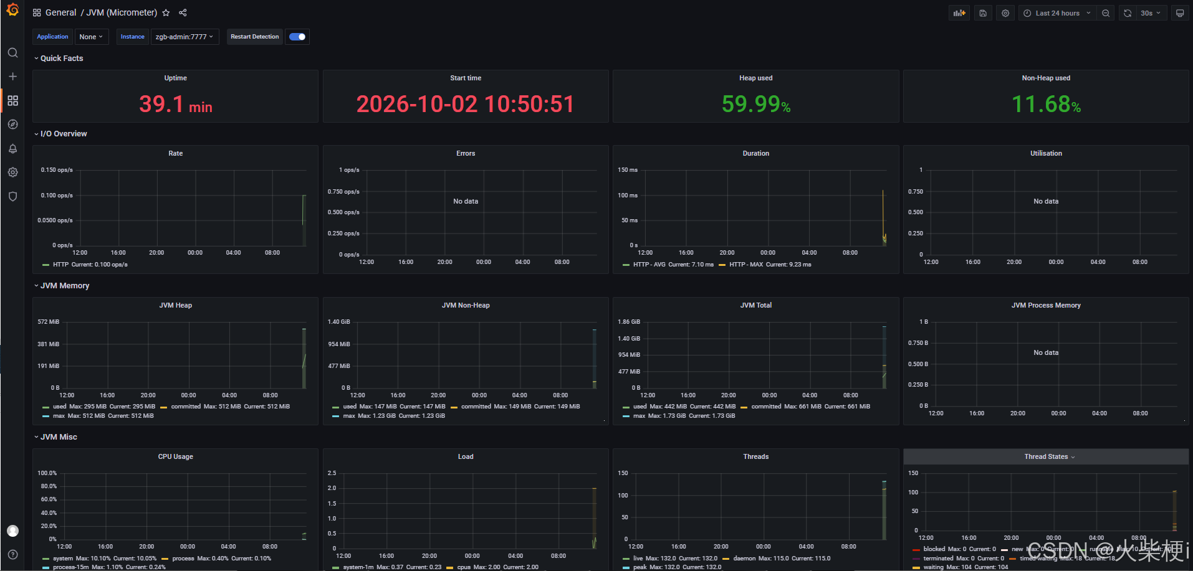Click HTTP - MAX legend color swatch

[x=722, y=265]
